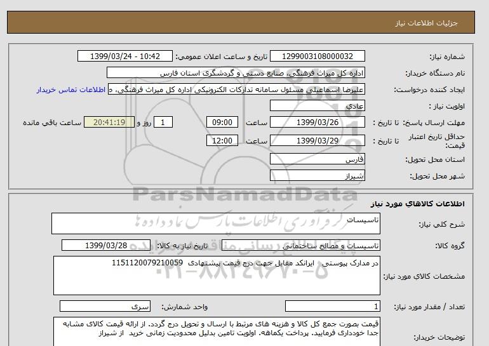The image size is (489, 346).
Task: Click the Irancode number 1151120079210059
Action: click(x=147, y=263)
